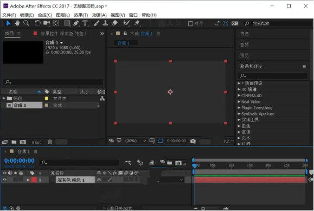Click the choose grid and guide options icon

click(x=152, y=141)
